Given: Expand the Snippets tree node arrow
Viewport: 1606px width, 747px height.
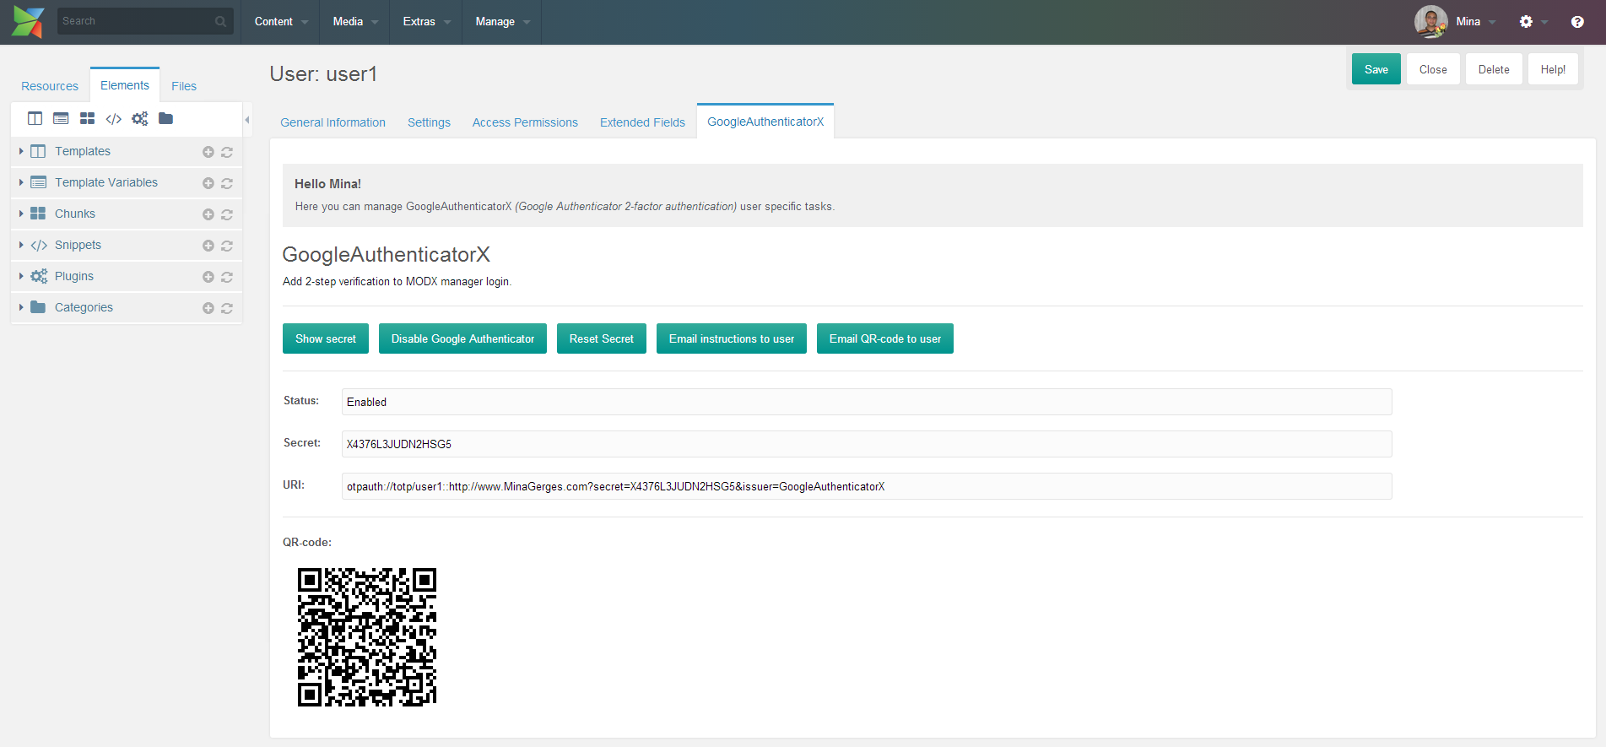Looking at the screenshot, I should 21,245.
